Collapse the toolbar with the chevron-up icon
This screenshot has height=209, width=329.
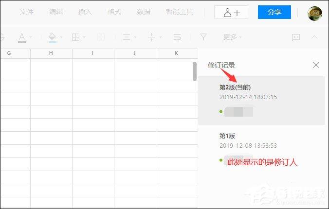click(314, 37)
